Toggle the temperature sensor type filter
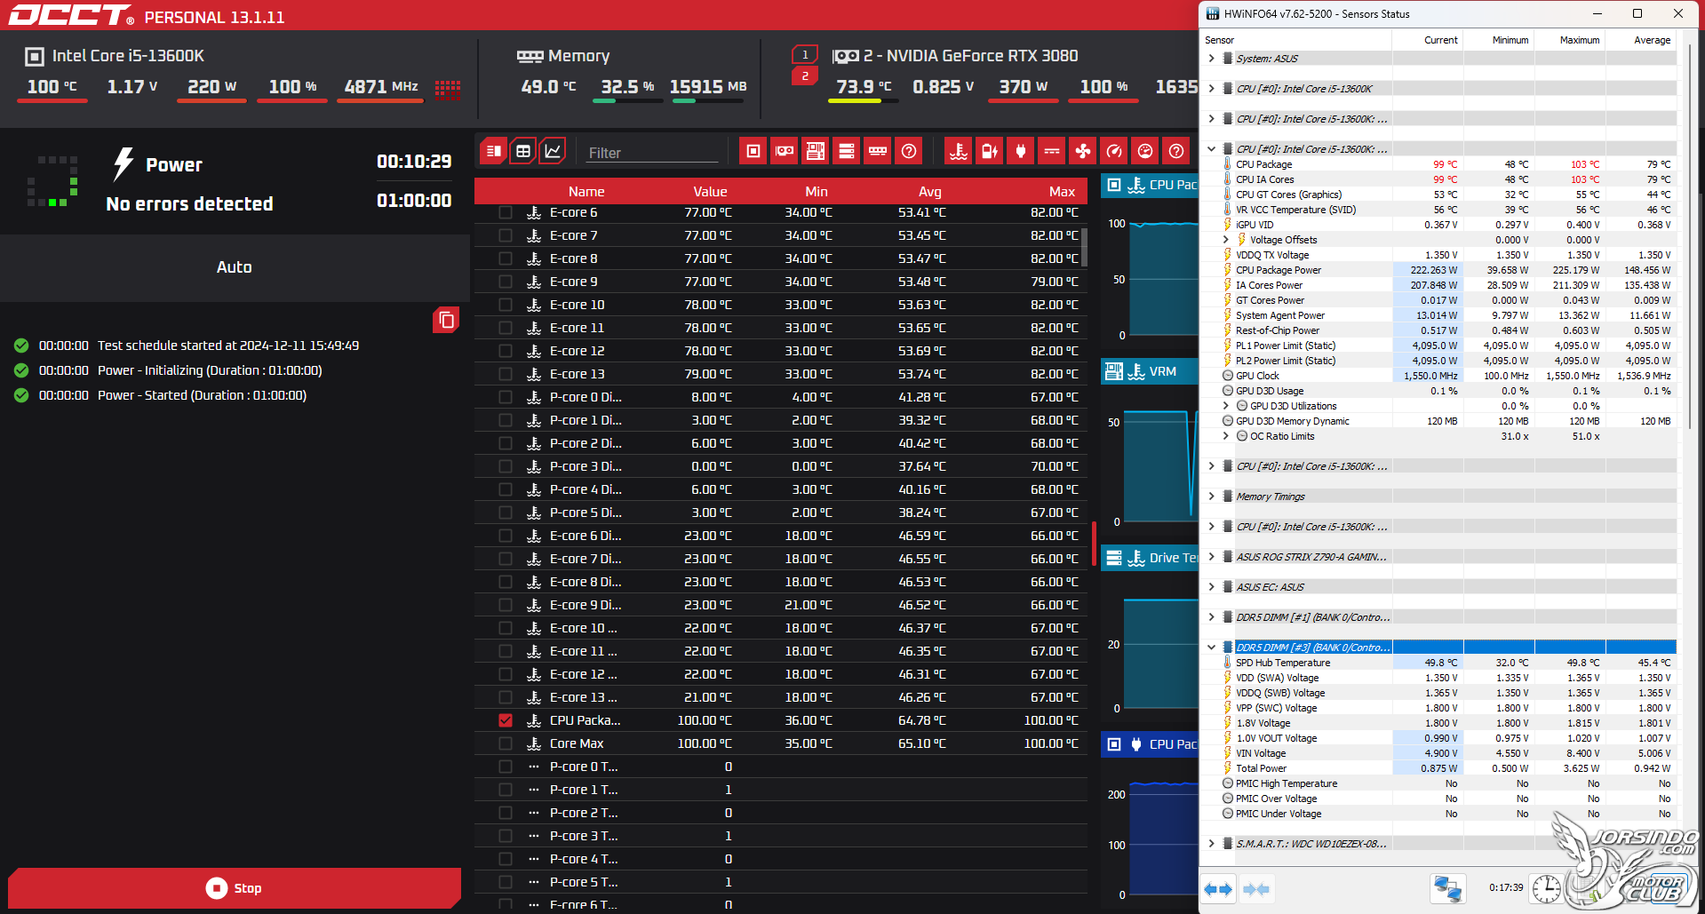 coord(959,151)
